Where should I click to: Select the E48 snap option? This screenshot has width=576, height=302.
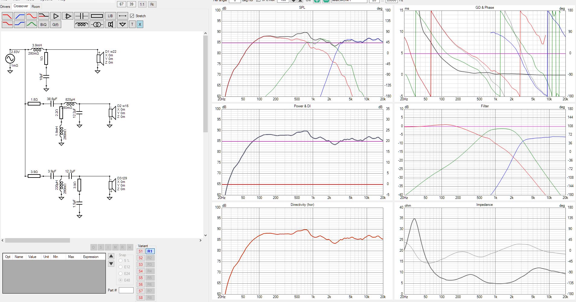[x=121, y=280]
